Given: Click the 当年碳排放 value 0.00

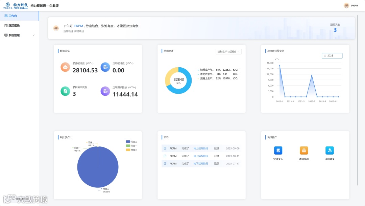Looking at the screenshot, I should click(x=118, y=70).
